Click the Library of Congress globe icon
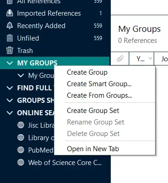 21,137
